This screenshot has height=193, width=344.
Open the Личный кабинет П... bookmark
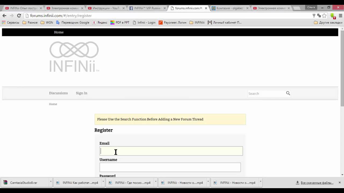pos(225,23)
